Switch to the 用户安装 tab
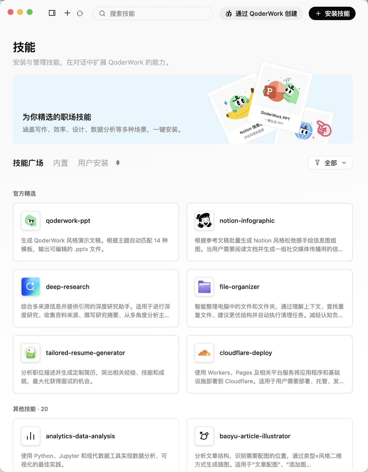 pyautogui.click(x=93, y=163)
